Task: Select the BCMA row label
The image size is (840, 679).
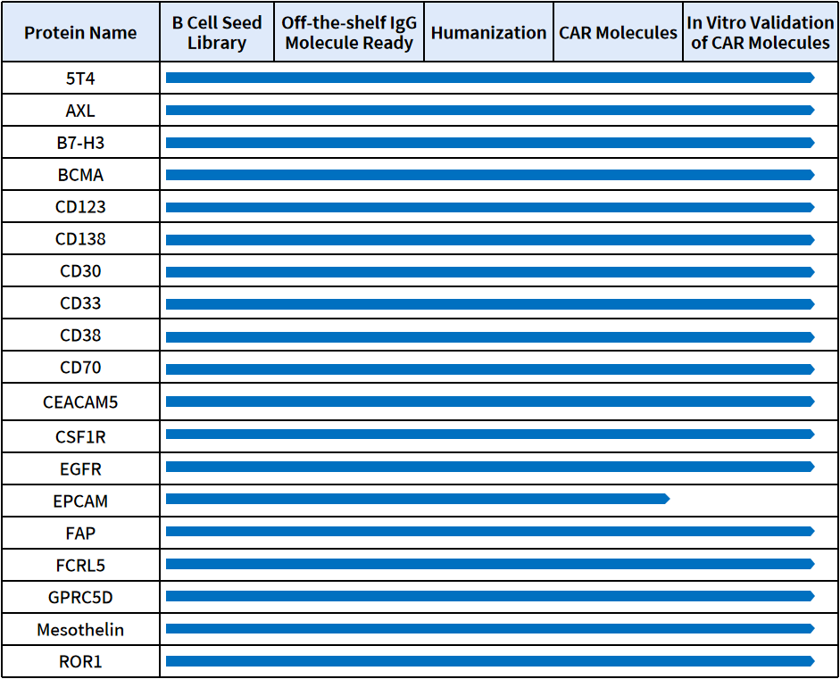Action: (x=80, y=175)
